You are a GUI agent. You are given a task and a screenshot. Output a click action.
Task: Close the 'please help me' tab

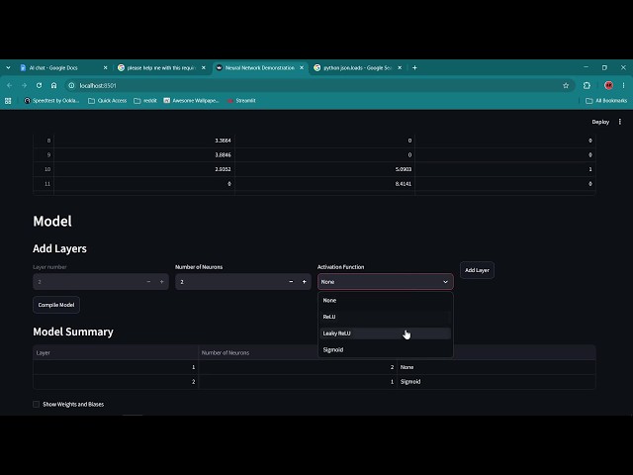(x=204, y=68)
